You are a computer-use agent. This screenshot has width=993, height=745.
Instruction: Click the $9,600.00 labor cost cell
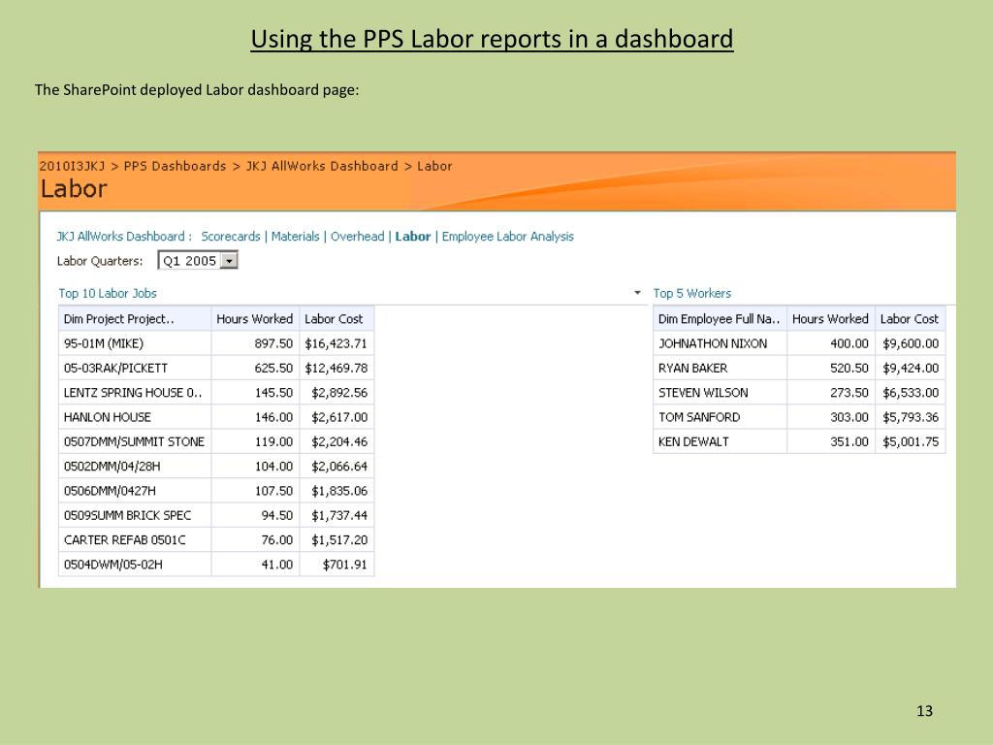[x=910, y=343]
